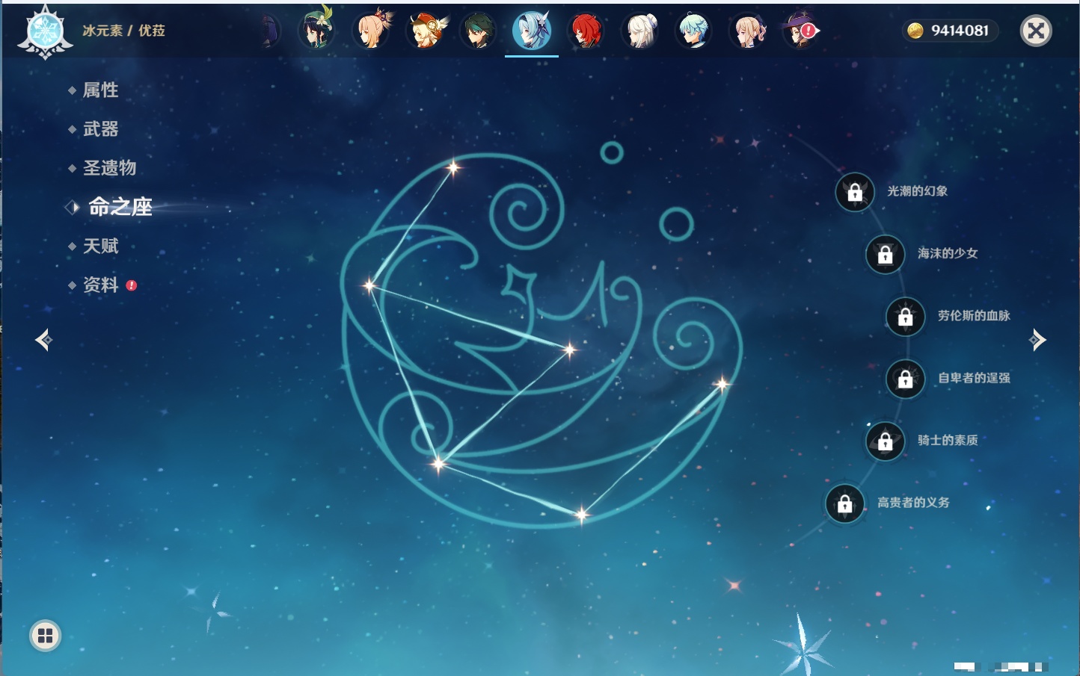Select Klee's avatar with red hat
Screen dimensions: 1080x676
pos(425,31)
